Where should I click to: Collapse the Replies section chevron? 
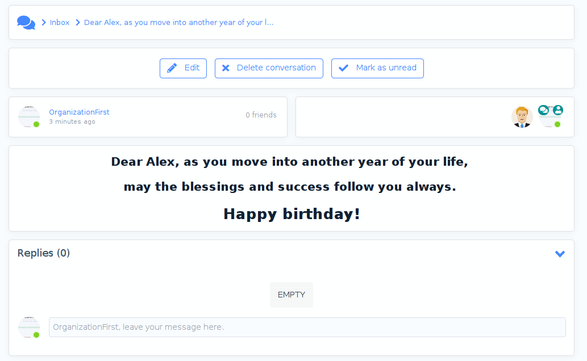click(x=560, y=254)
